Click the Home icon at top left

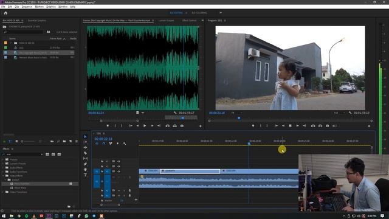5,13
